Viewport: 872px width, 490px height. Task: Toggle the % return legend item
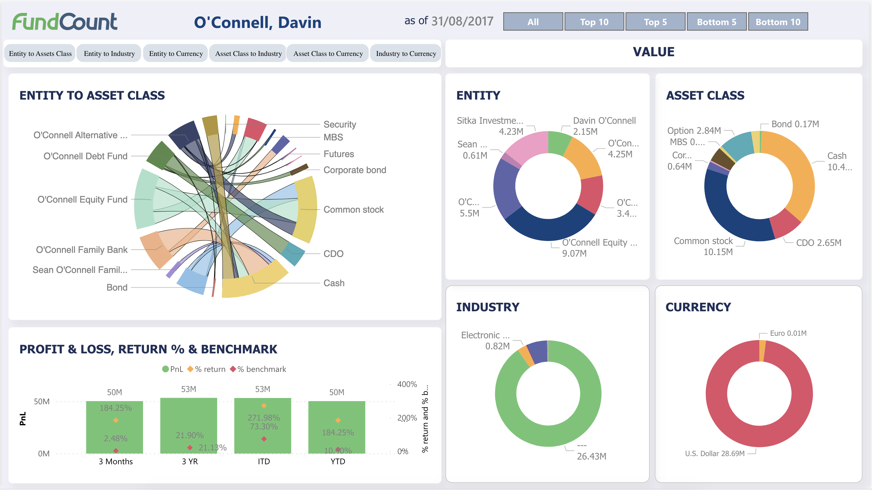tap(207, 369)
